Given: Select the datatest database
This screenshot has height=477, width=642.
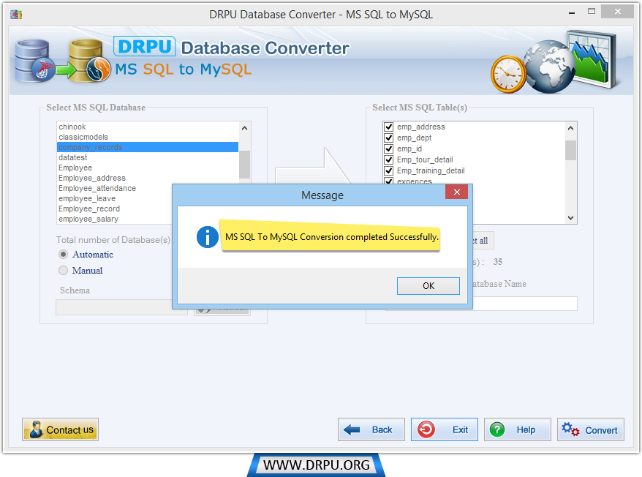Looking at the screenshot, I should [x=148, y=157].
